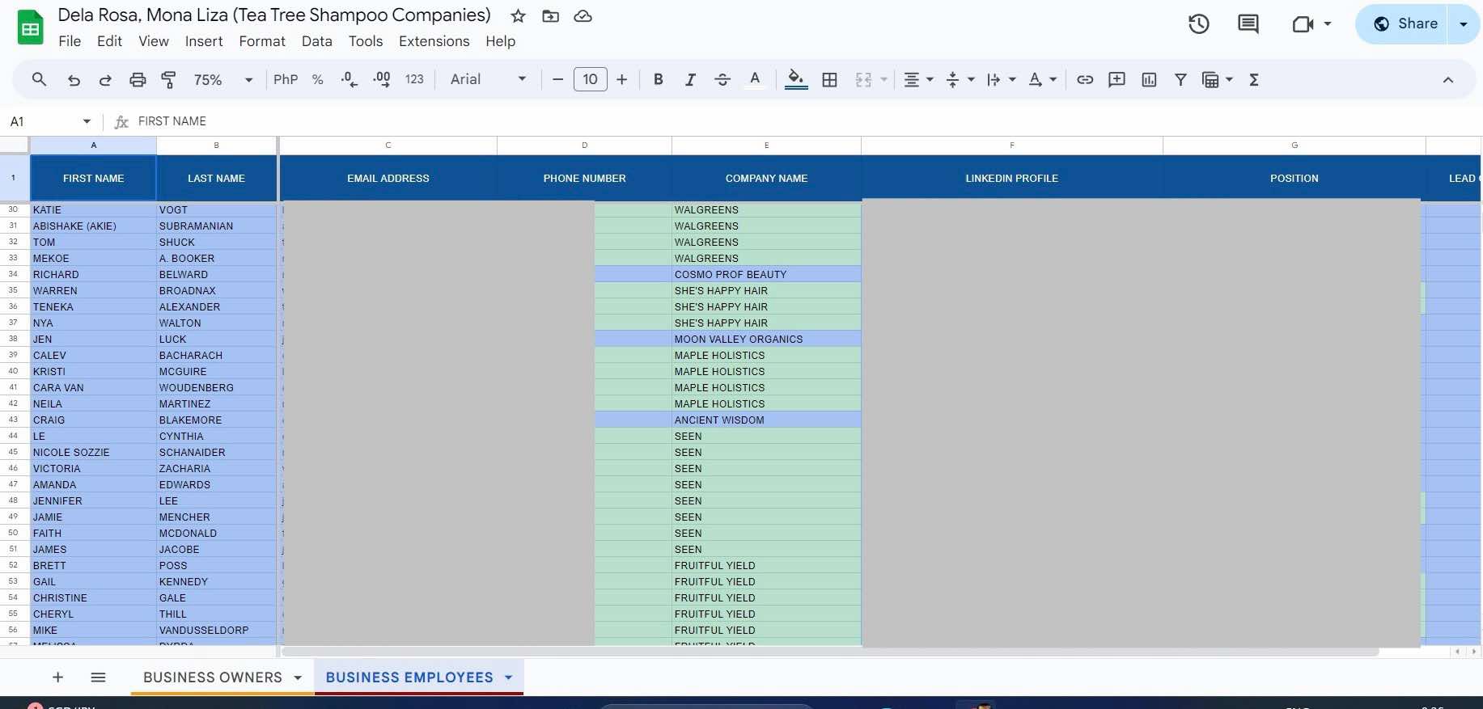Star this spreadsheet
This screenshot has height=709, width=1483.
(519, 16)
